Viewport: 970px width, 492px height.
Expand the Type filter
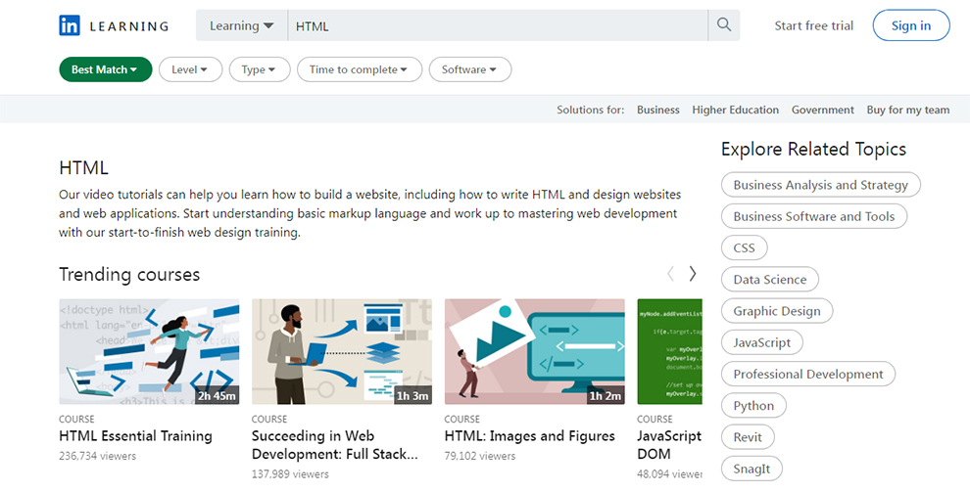tap(260, 69)
